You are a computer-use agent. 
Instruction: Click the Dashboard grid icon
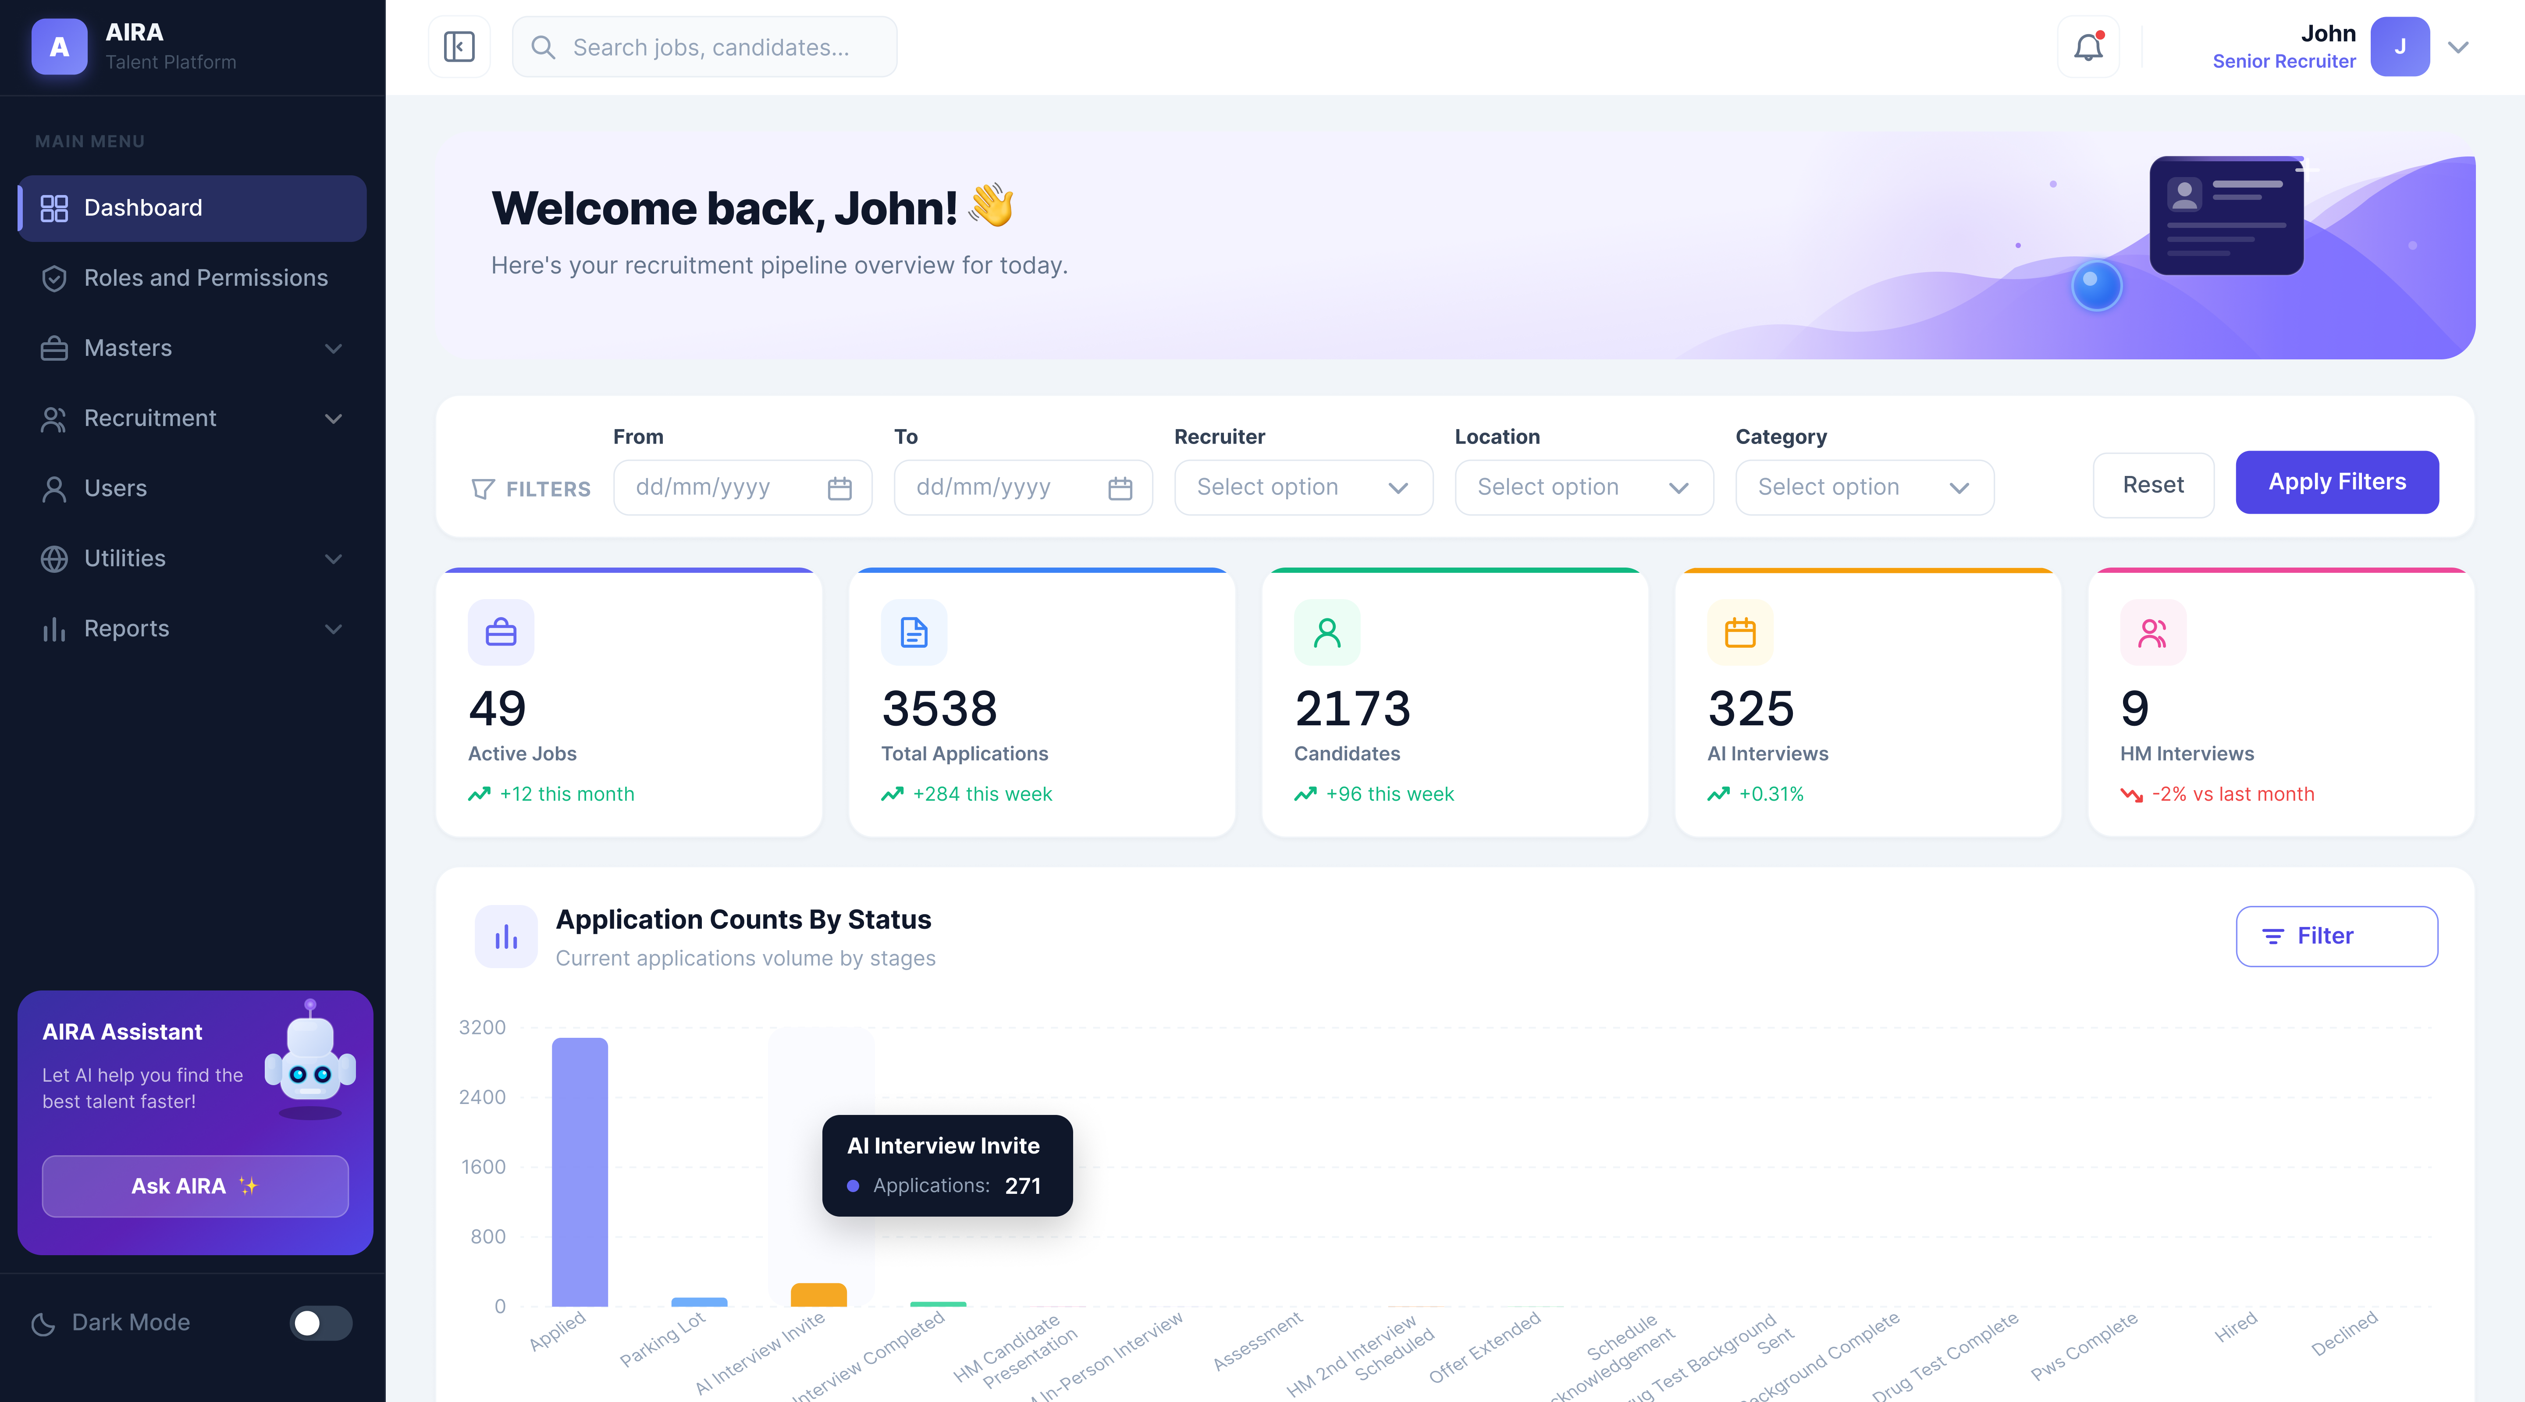click(x=54, y=208)
